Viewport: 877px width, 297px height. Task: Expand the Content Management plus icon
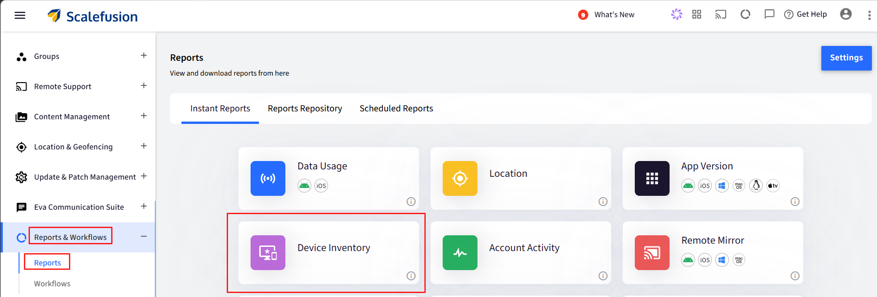(x=144, y=116)
